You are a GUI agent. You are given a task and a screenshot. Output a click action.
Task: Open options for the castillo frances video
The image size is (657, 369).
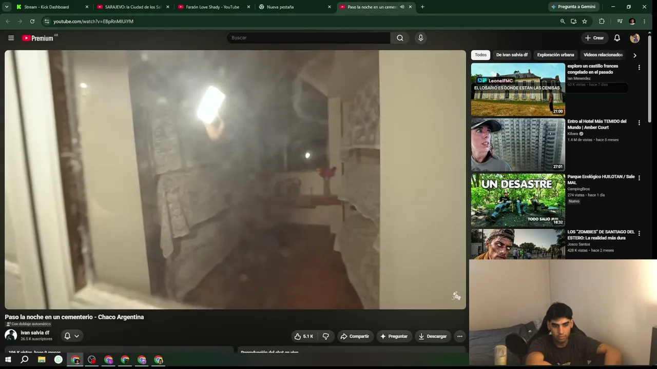pyautogui.click(x=639, y=68)
